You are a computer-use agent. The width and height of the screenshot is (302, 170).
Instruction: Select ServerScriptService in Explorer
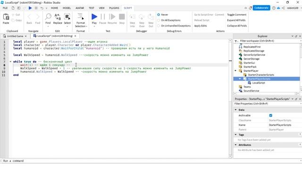(254, 55)
